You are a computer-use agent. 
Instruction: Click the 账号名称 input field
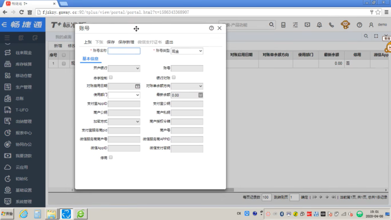tap(124, 51)
